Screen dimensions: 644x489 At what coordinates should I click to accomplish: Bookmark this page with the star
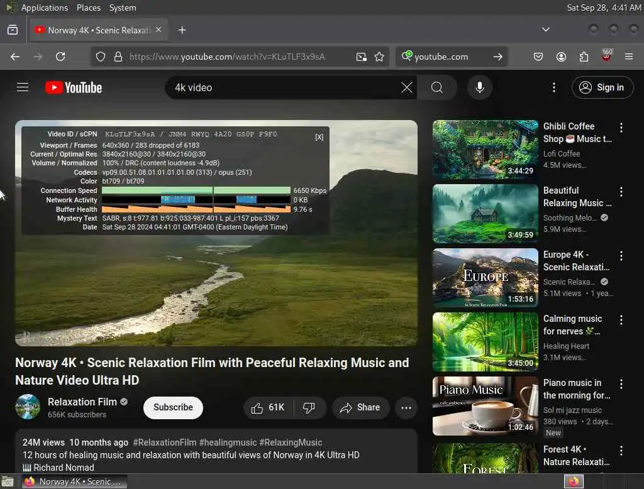[379, 57]
